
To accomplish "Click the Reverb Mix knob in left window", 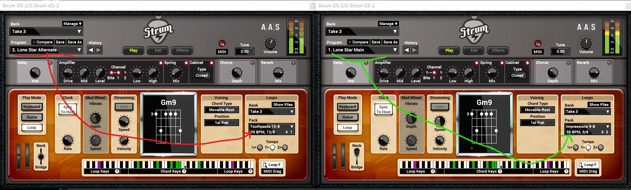I will (278, 73).
